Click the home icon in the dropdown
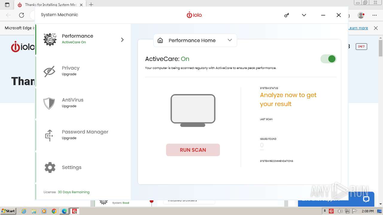The width and height of the screenshot is (383, 215). coord(160,40)
